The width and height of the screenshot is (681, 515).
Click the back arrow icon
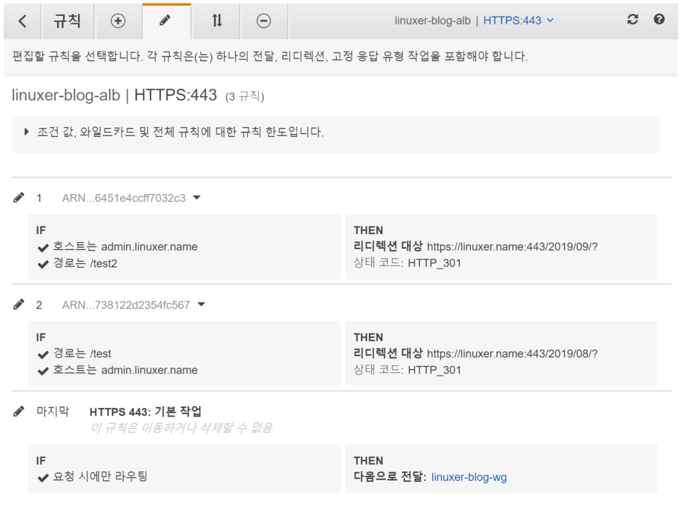pyautogui.click(x=23, y=21)
